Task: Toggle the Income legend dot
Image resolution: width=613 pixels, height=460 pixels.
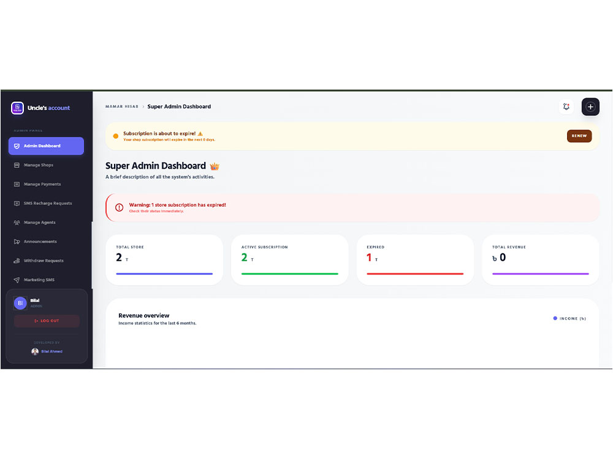Action: pyautogui.click(x=555, y=318)
